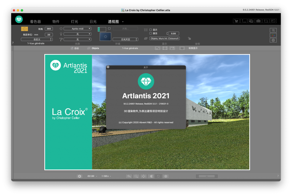Click the focal length 20 input field

49,34
